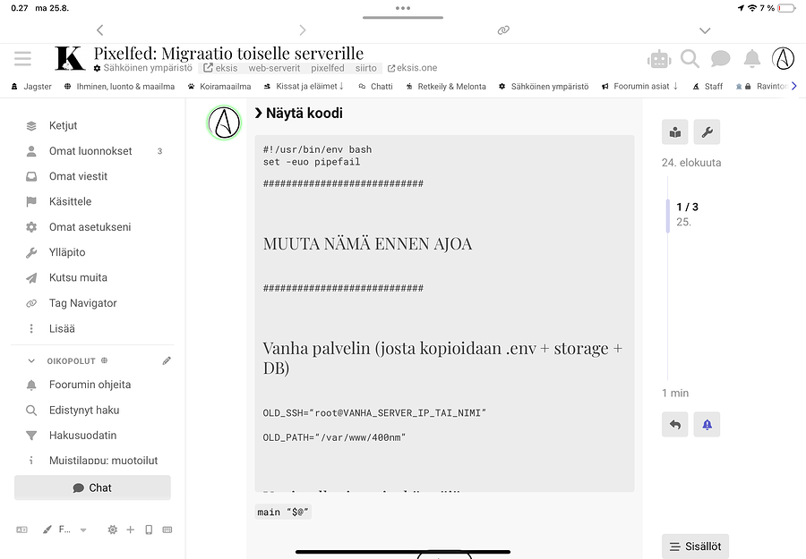Screen dimensions: 806x559
Task: Open the eksis tag under the title
Action: [220, 68]
